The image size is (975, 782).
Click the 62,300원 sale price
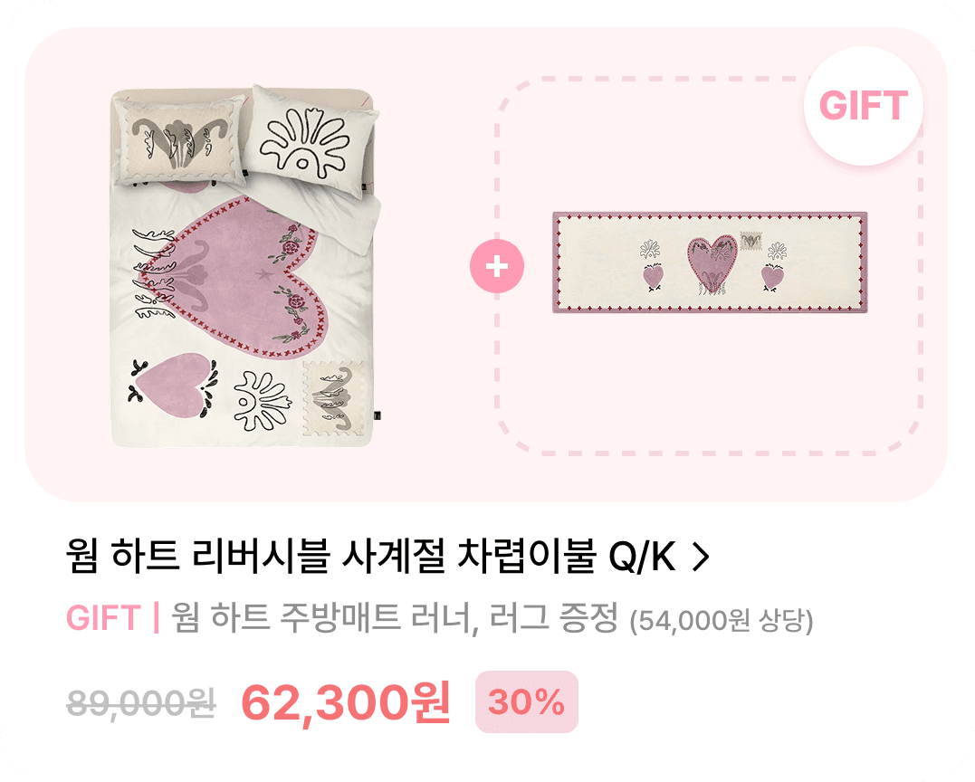click(346, 702)
